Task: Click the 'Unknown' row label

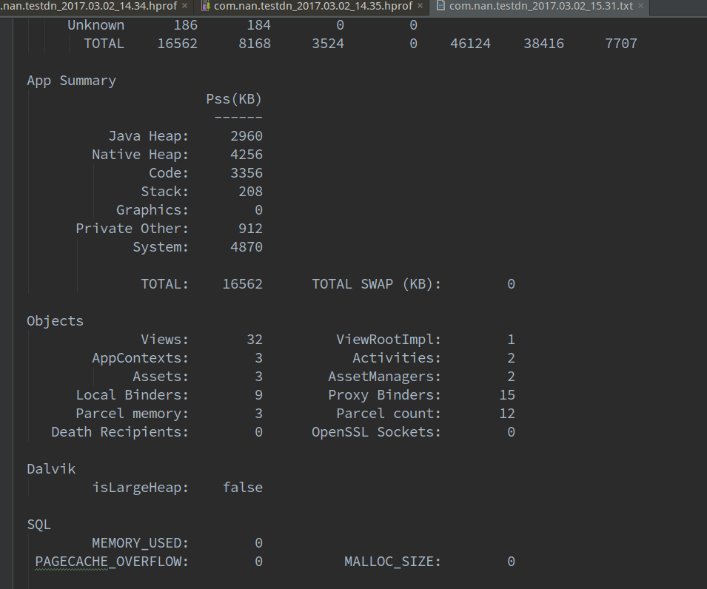Action: pyautogui.click(x=96, y=25)
